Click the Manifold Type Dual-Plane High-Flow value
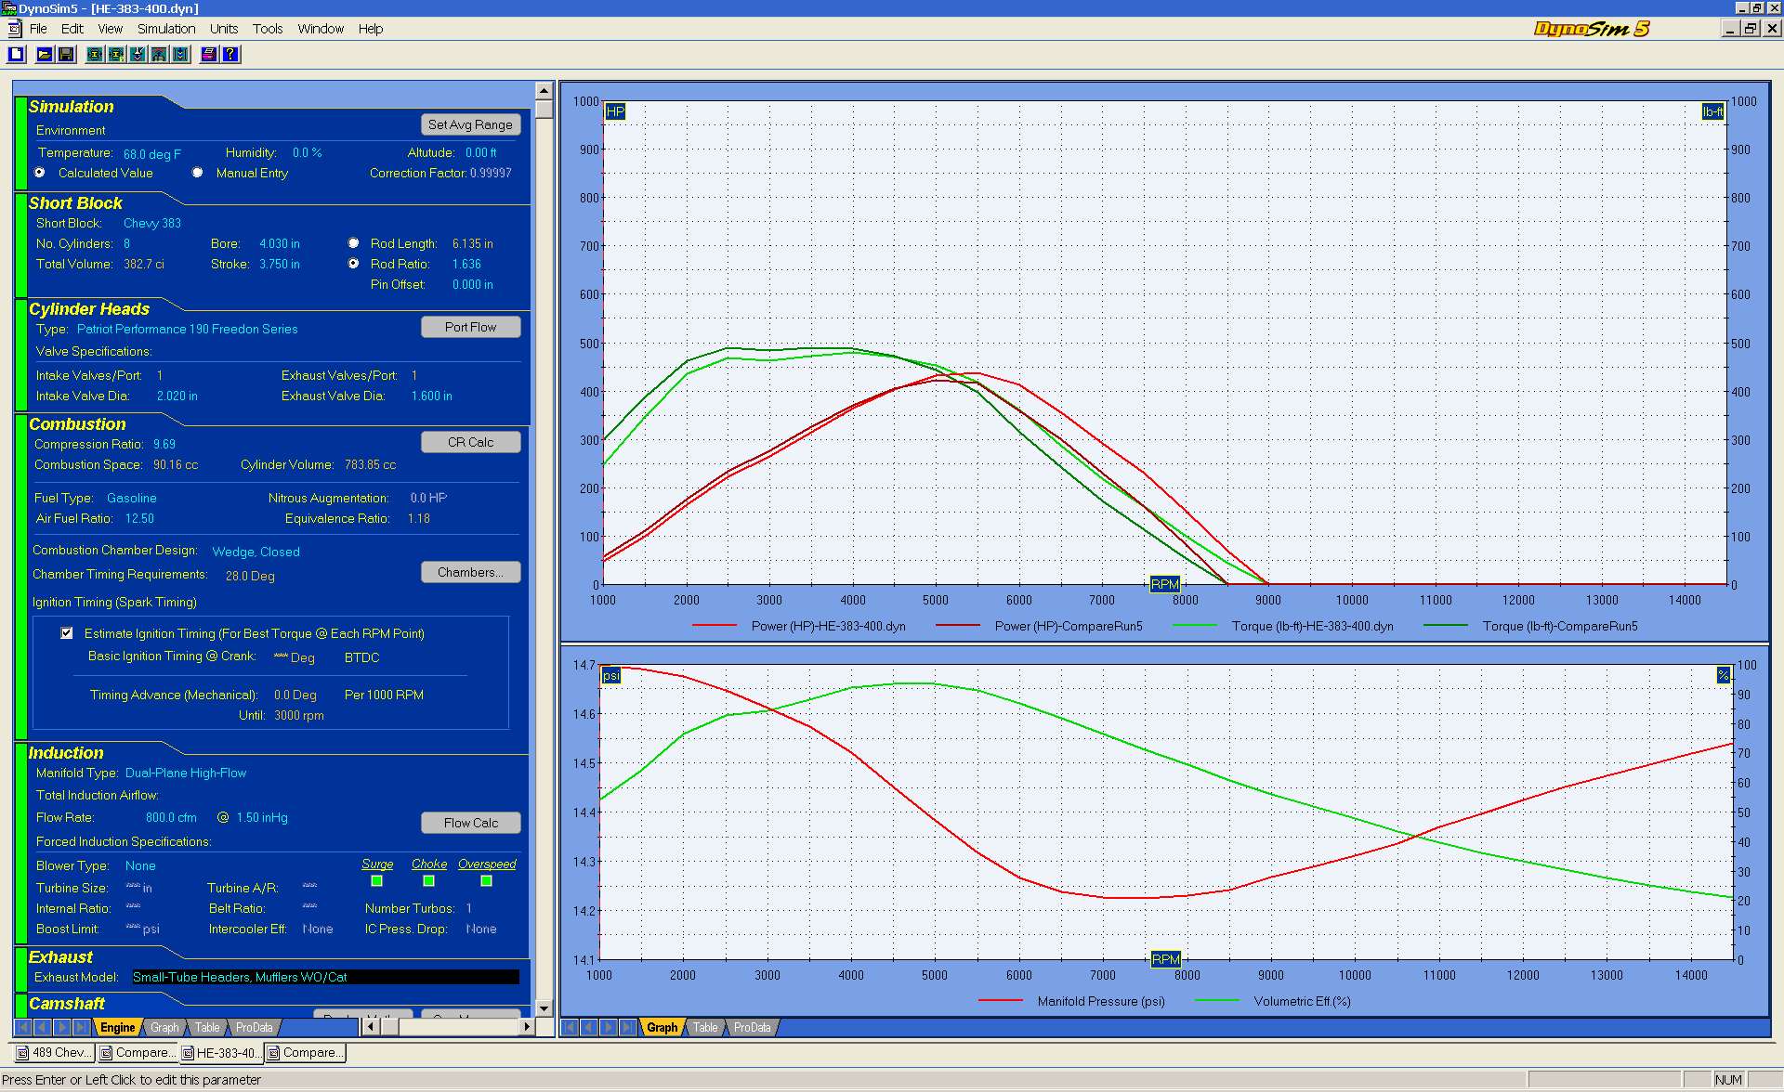 pyautogui.click(x=186, y=773)
